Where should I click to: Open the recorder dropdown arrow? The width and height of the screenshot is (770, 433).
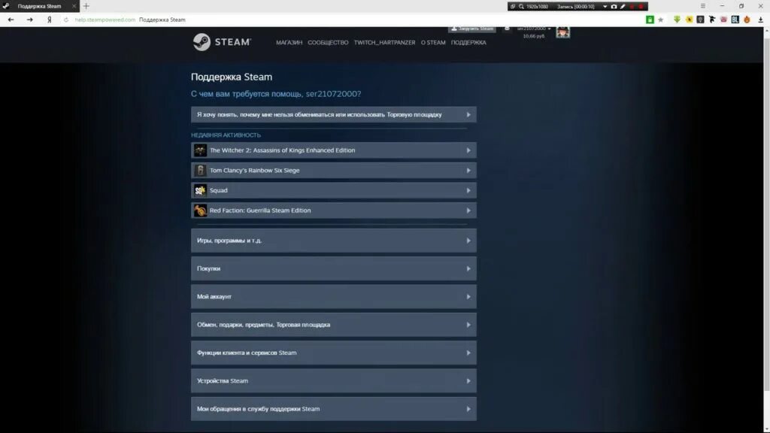(x=605, y=6)
